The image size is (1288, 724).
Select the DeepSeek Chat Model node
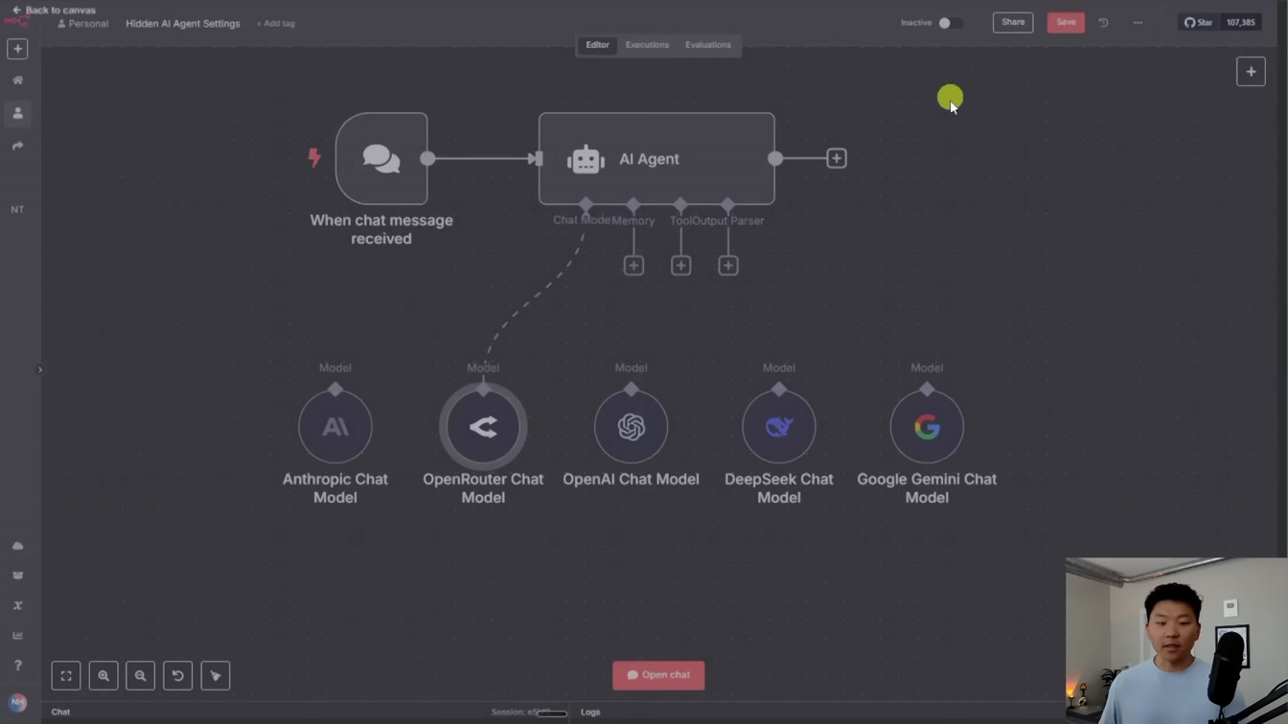pos(779,427)
